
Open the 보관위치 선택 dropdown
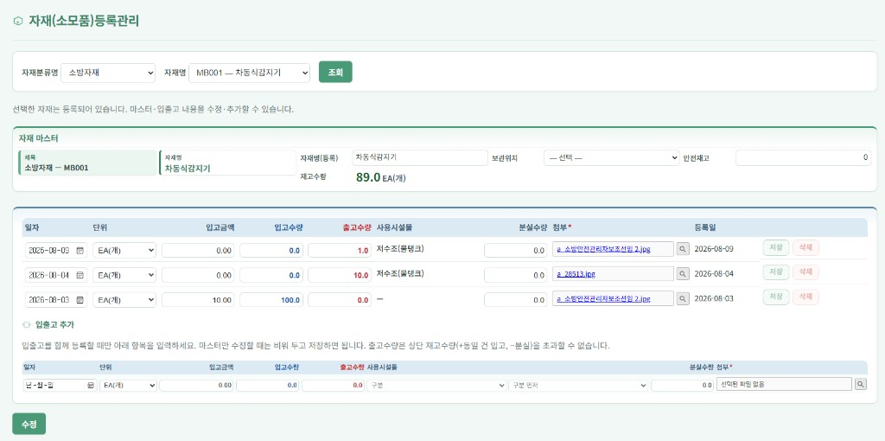[x=611, y=158]
